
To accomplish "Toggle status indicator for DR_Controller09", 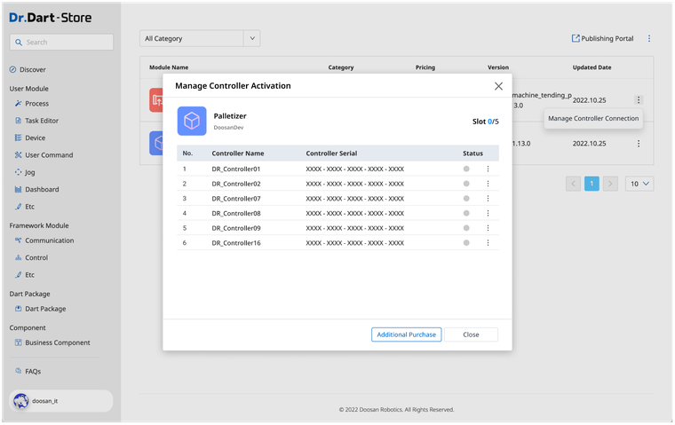I will [466, 228].
